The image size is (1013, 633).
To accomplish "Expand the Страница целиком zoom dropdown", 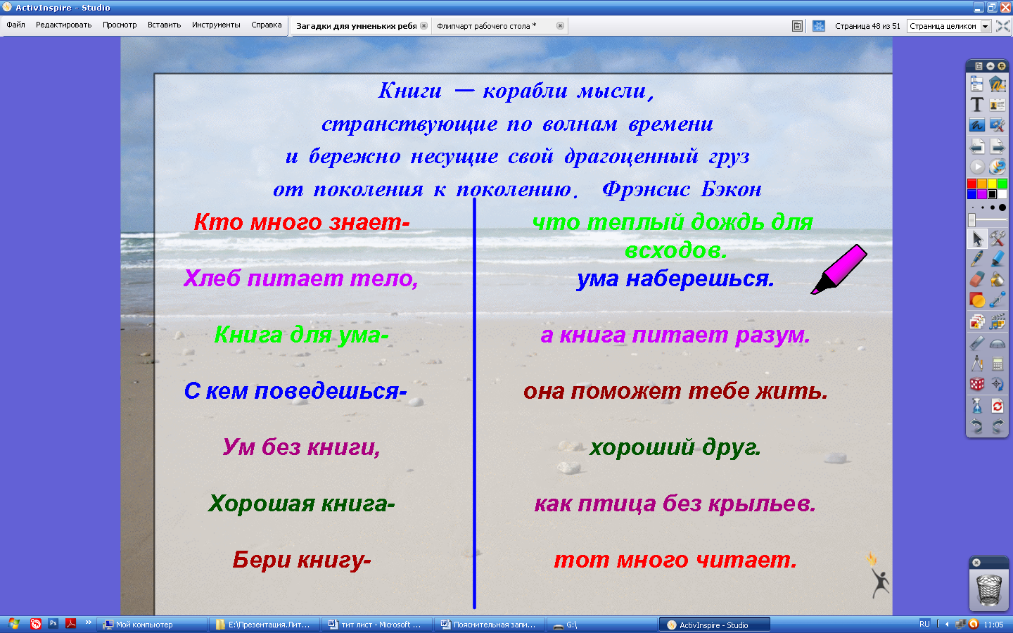I will [986, 26].
